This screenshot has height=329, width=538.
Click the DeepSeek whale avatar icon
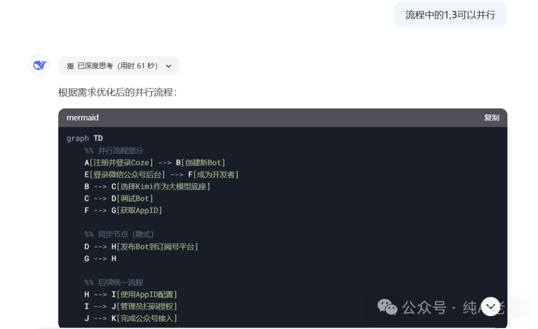coord(39,65)
